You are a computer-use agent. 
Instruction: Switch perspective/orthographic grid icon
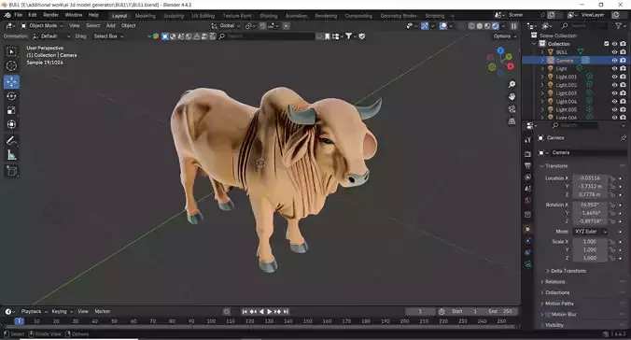click(x=512, y=121)
